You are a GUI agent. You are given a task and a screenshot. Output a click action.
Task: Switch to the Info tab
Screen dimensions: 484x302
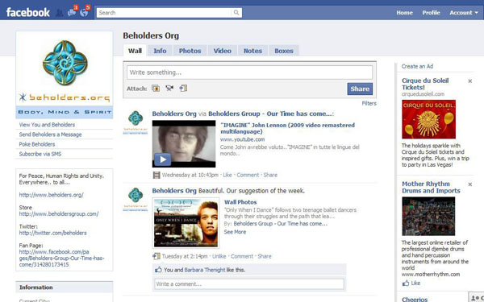[160, 51]
